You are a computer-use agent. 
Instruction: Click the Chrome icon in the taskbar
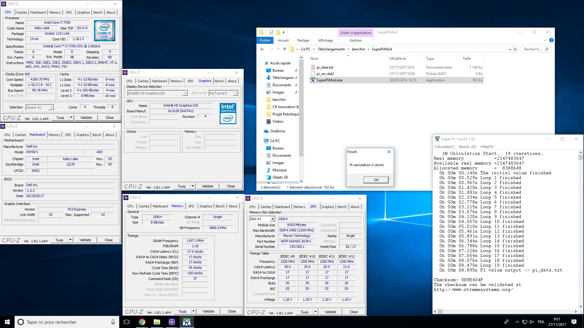tap(142, 322)
